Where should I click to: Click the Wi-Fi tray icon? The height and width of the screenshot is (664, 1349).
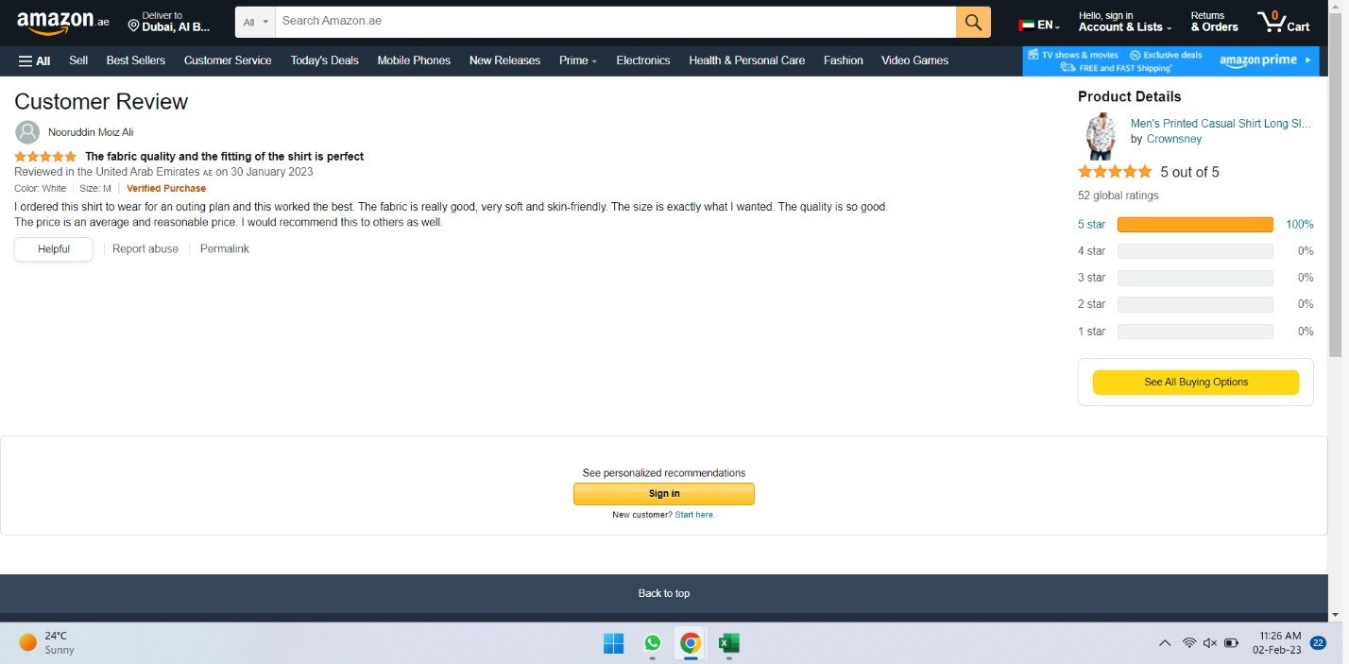1189,643
